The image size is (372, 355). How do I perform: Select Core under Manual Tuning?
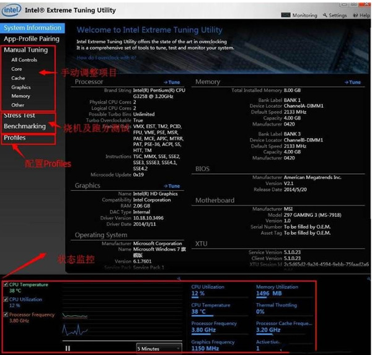17,69
